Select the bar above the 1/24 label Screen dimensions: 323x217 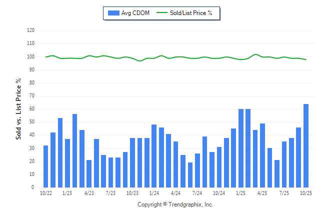(x=154, y=156)
